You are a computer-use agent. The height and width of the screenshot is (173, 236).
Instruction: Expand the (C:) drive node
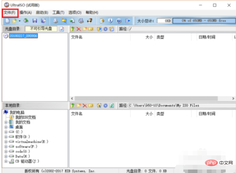coord(6,132)
